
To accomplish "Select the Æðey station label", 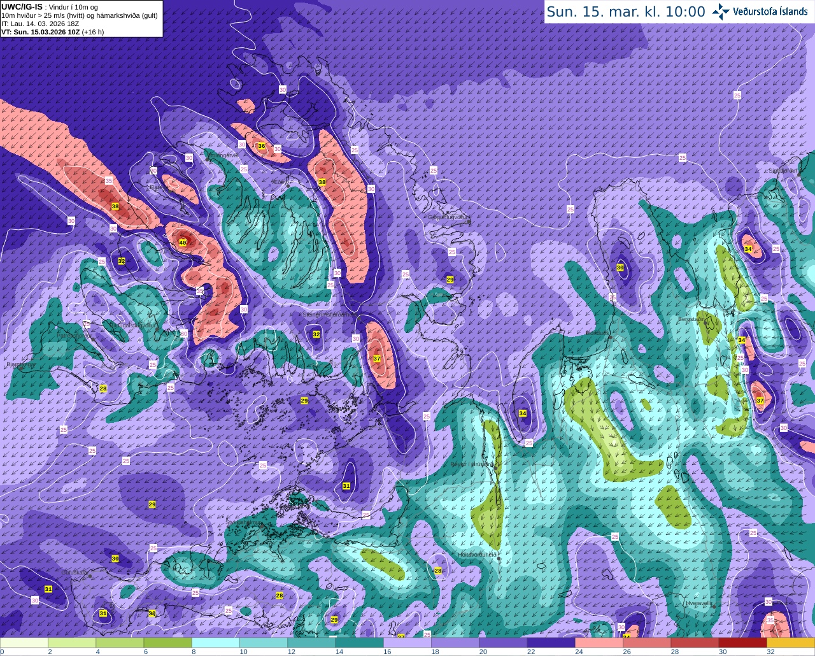I will coord(280,182).
